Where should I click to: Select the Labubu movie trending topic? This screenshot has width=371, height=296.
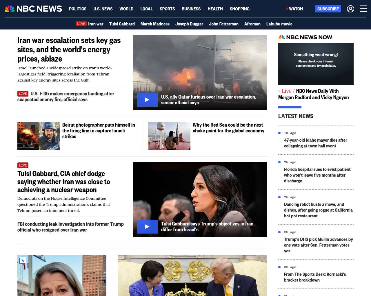tap(279, 24)
